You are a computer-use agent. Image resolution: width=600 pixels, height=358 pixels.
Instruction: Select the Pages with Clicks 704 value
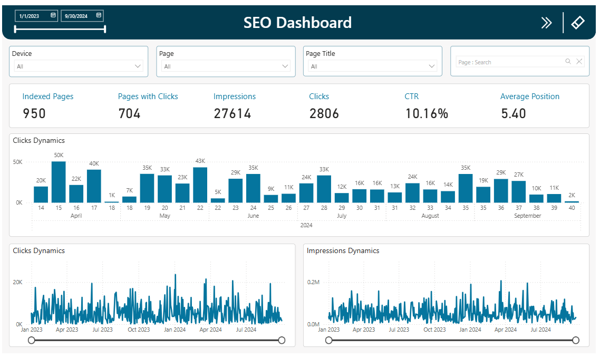(x=129, y=113)
